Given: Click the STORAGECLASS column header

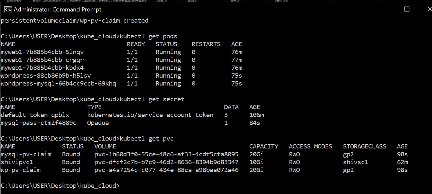Looking at the screenshot, I should pyautogui.click(x=365, y=146).
